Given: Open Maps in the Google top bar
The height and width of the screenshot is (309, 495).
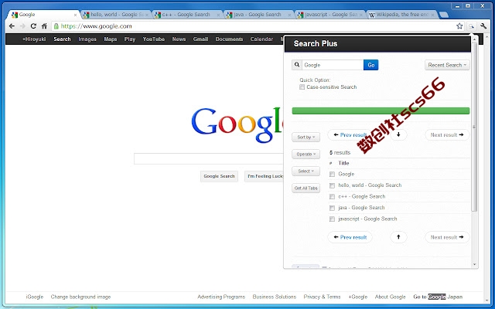Looking at the screenshot, I should point(111,39).
